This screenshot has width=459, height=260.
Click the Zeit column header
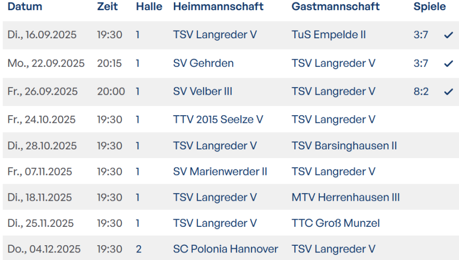(107, 7)
